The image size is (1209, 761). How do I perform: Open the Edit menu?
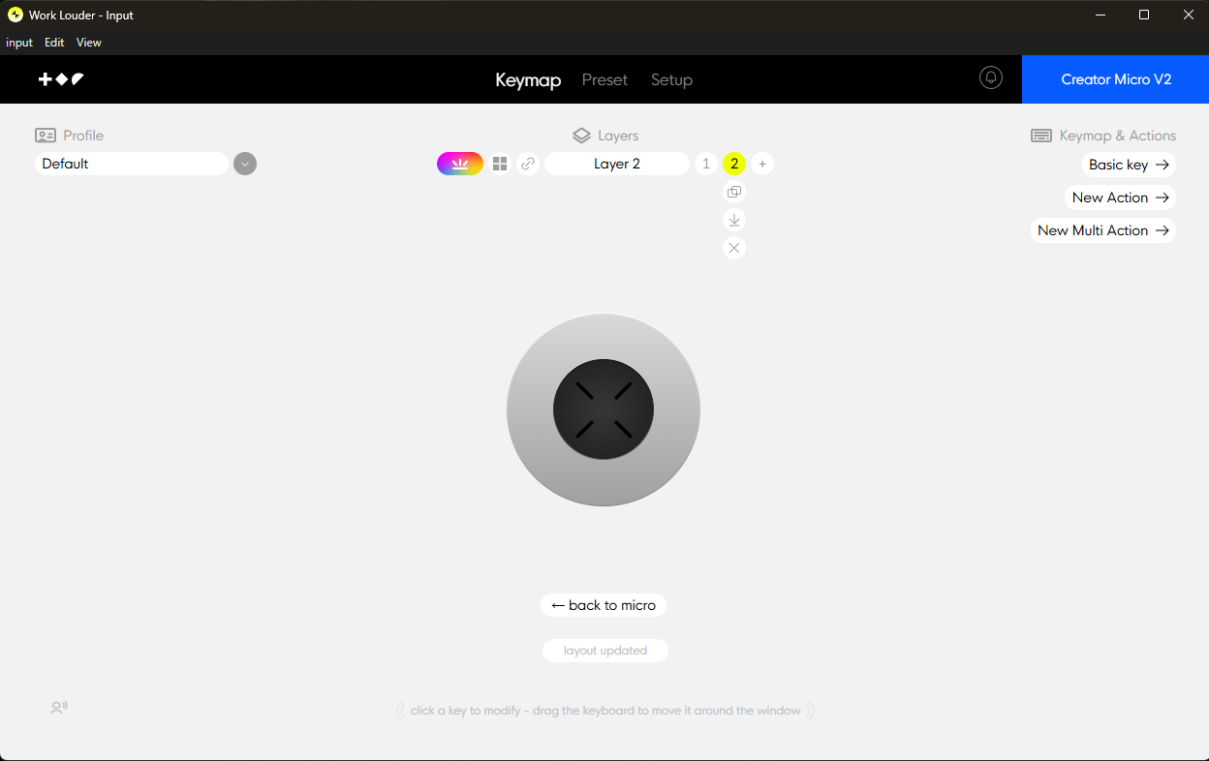pyautogui.click(x=54, y=43)
